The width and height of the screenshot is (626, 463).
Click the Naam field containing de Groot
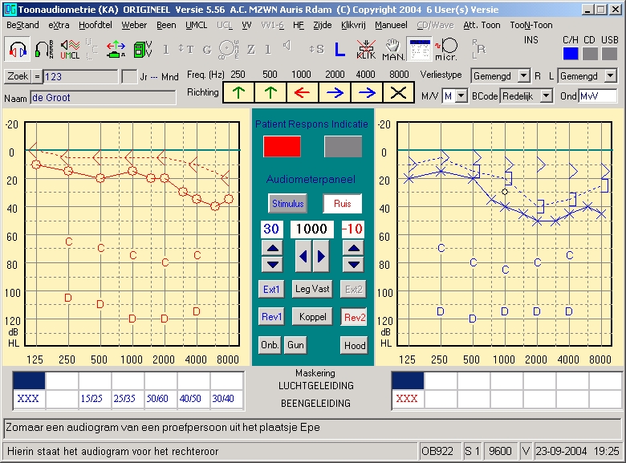click(103, 97)
